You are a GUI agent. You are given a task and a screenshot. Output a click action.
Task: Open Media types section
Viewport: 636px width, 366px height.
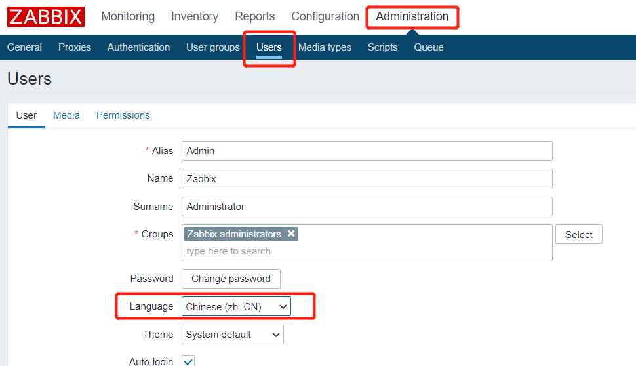[x=325, y=47]
